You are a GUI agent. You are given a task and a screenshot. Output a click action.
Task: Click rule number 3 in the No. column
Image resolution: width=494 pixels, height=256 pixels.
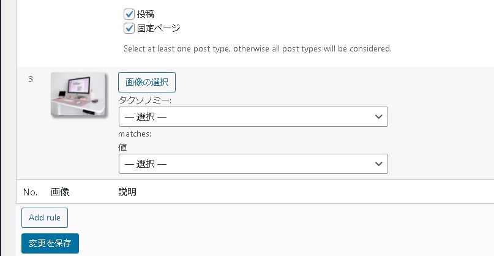point(31,80)
